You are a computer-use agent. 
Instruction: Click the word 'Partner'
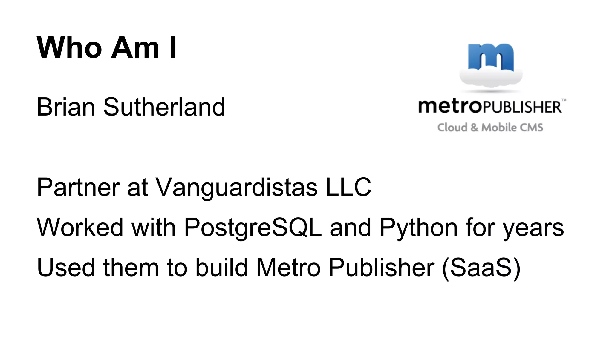pyautogui.click(x=78, y=187)
